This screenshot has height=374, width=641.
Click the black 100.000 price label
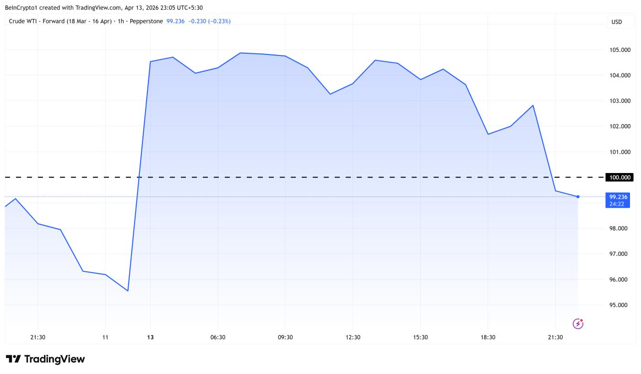point(619,177)
